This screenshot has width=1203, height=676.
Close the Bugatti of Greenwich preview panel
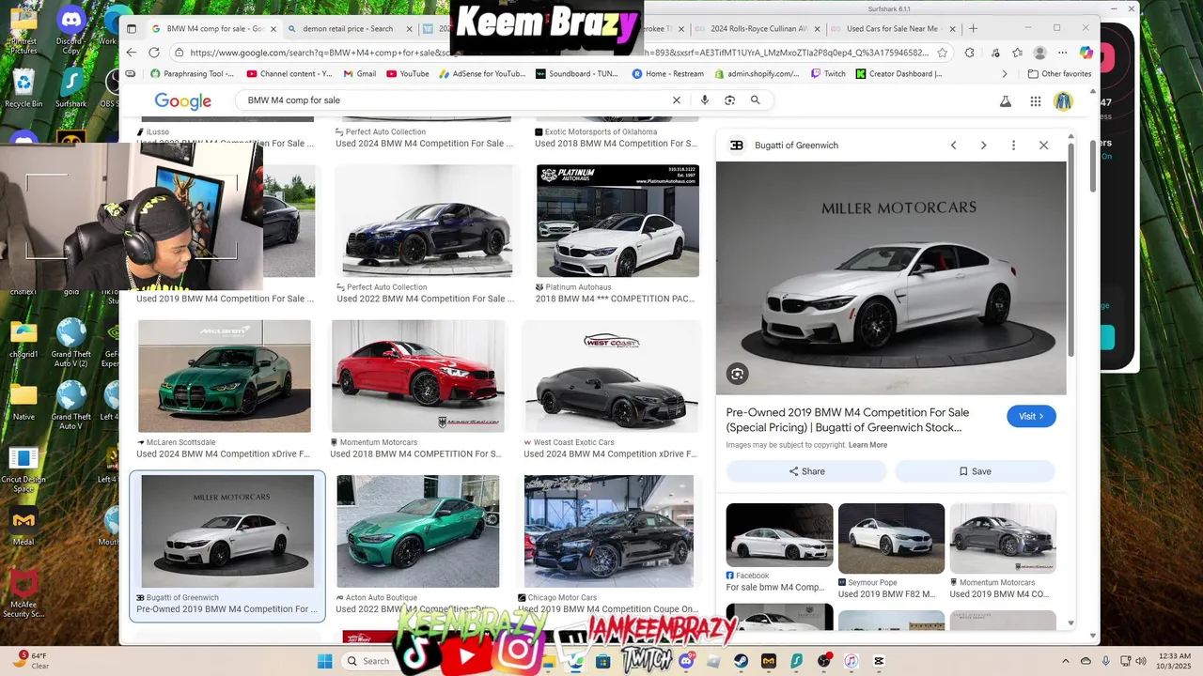pos(1043,146)
